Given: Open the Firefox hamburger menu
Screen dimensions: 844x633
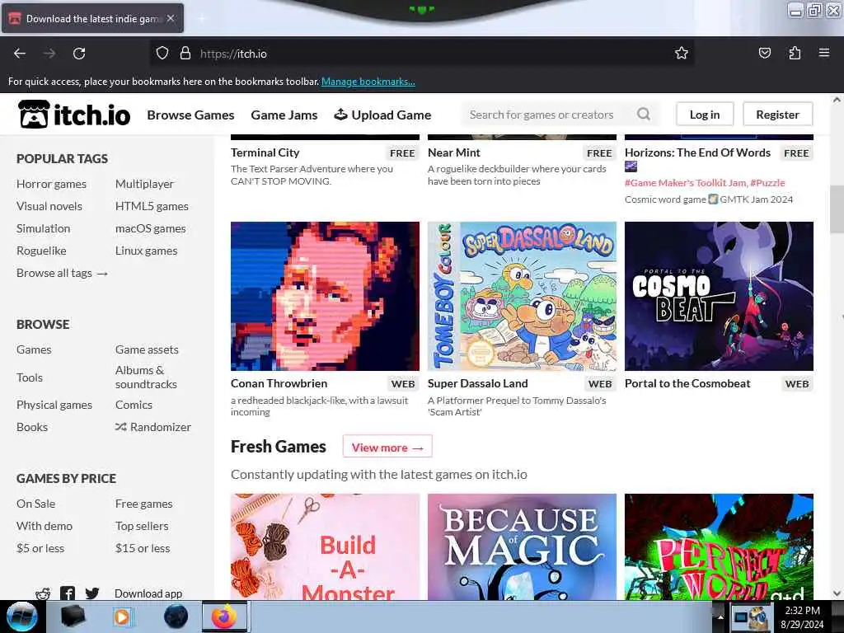Looking at the screenshot, I should click(x=824, y=53).
